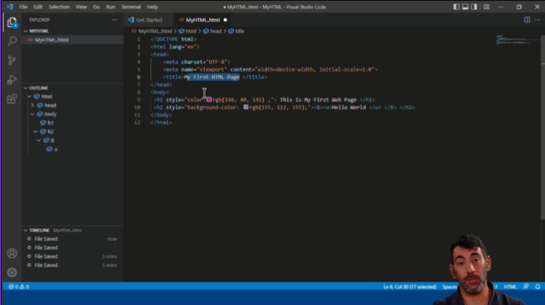Viewport: 545px width, 305px height.
Task: Switch to the Get Started tab
Action: 149,20
